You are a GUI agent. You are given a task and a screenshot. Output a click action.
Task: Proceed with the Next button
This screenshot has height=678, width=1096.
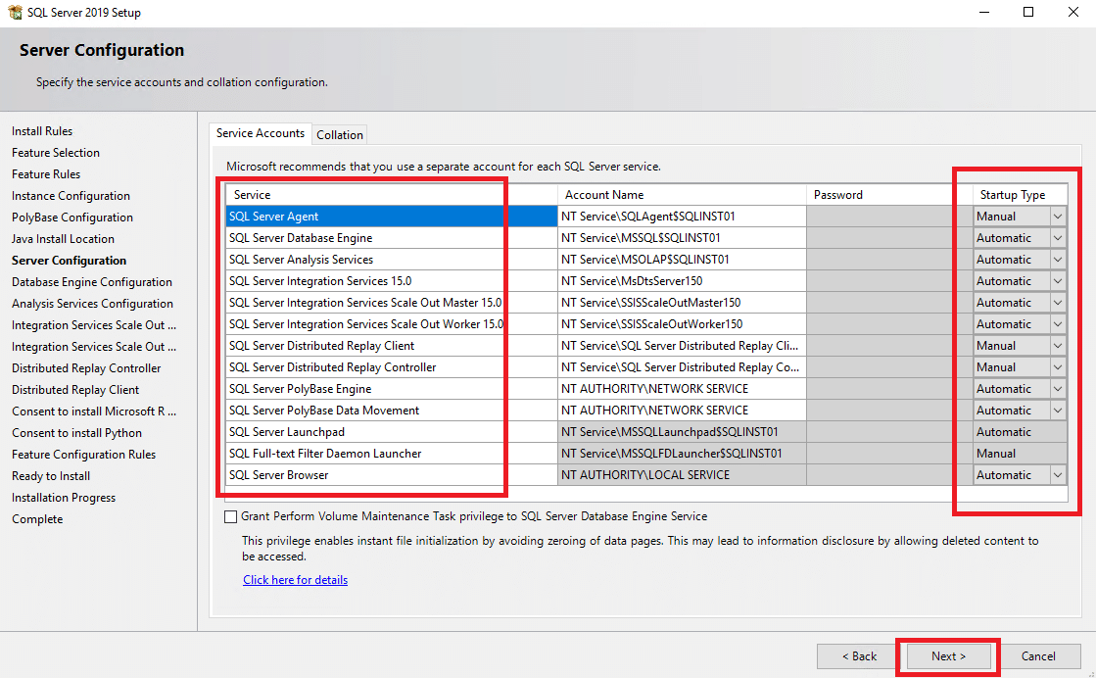[948, 655]
